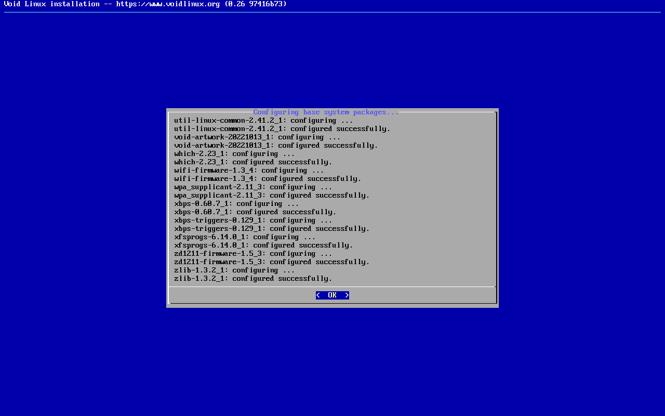Select the "wpa_supplicant-2.11_3: configured successfully" line
Viewport: 665px width, 416px height.
coord(272,196)
